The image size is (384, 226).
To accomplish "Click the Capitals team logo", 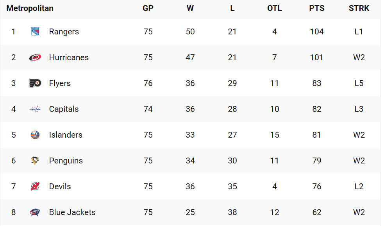I will (35, 109).
